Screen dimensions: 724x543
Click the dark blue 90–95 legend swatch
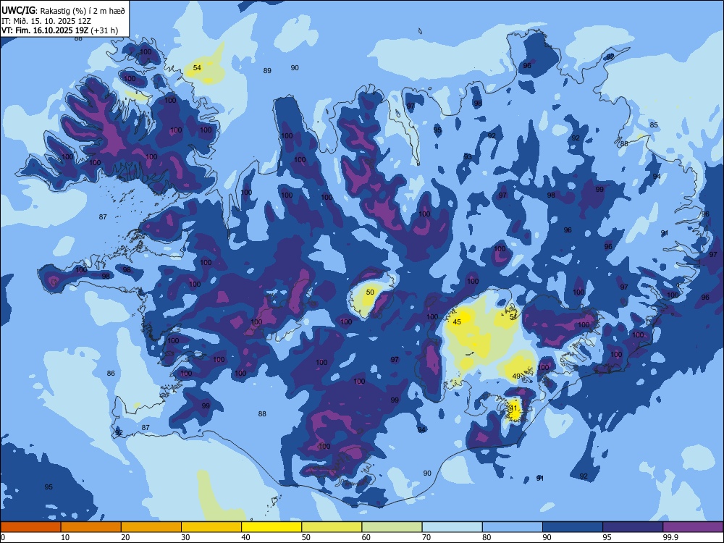pos(573,527)
